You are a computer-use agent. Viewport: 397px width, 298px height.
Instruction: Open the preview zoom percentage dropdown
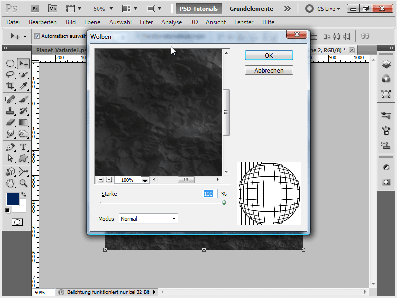pos(145,180)
